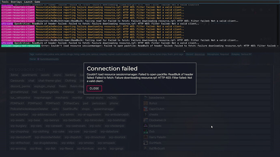Click the basedwreck player avatar
The height and width of the screenshot is (157, 280).
pos(146,98)
